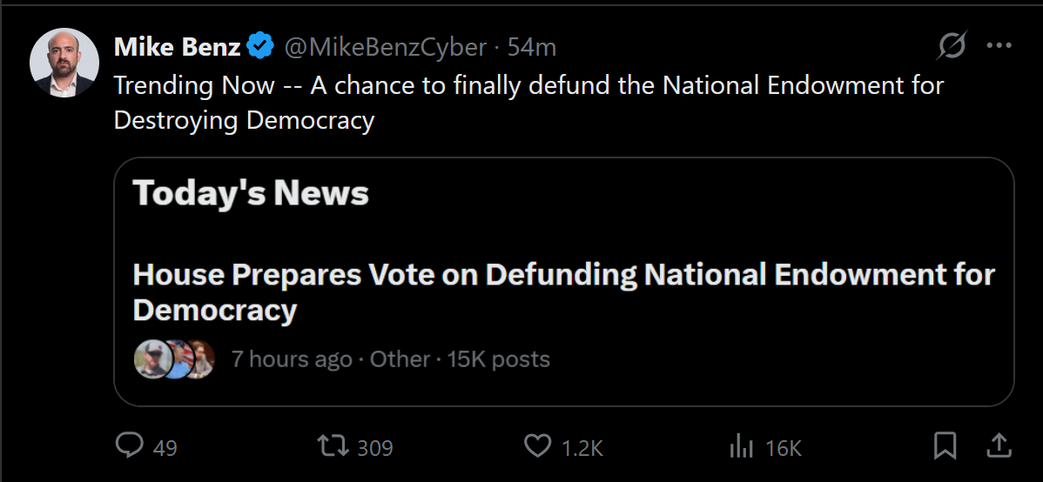Repost this tweet using the retweet icon

pyautogui.click(x=333, y=445)
